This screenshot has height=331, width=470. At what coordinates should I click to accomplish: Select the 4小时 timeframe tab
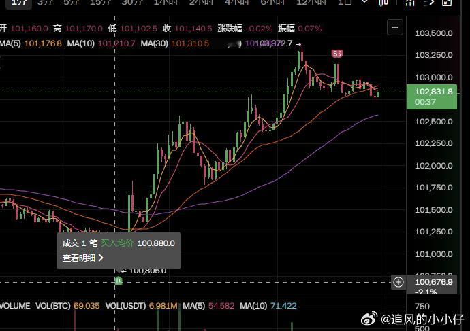[x=236, y=3]
